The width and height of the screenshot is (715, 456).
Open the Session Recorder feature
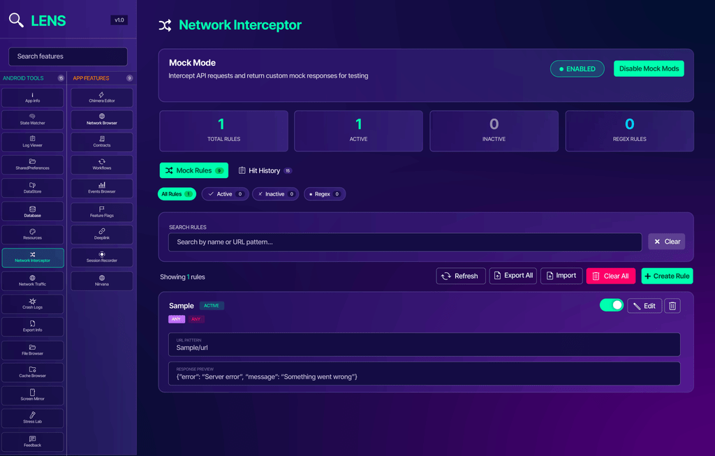pyautogui.click(x=102, y=258)
